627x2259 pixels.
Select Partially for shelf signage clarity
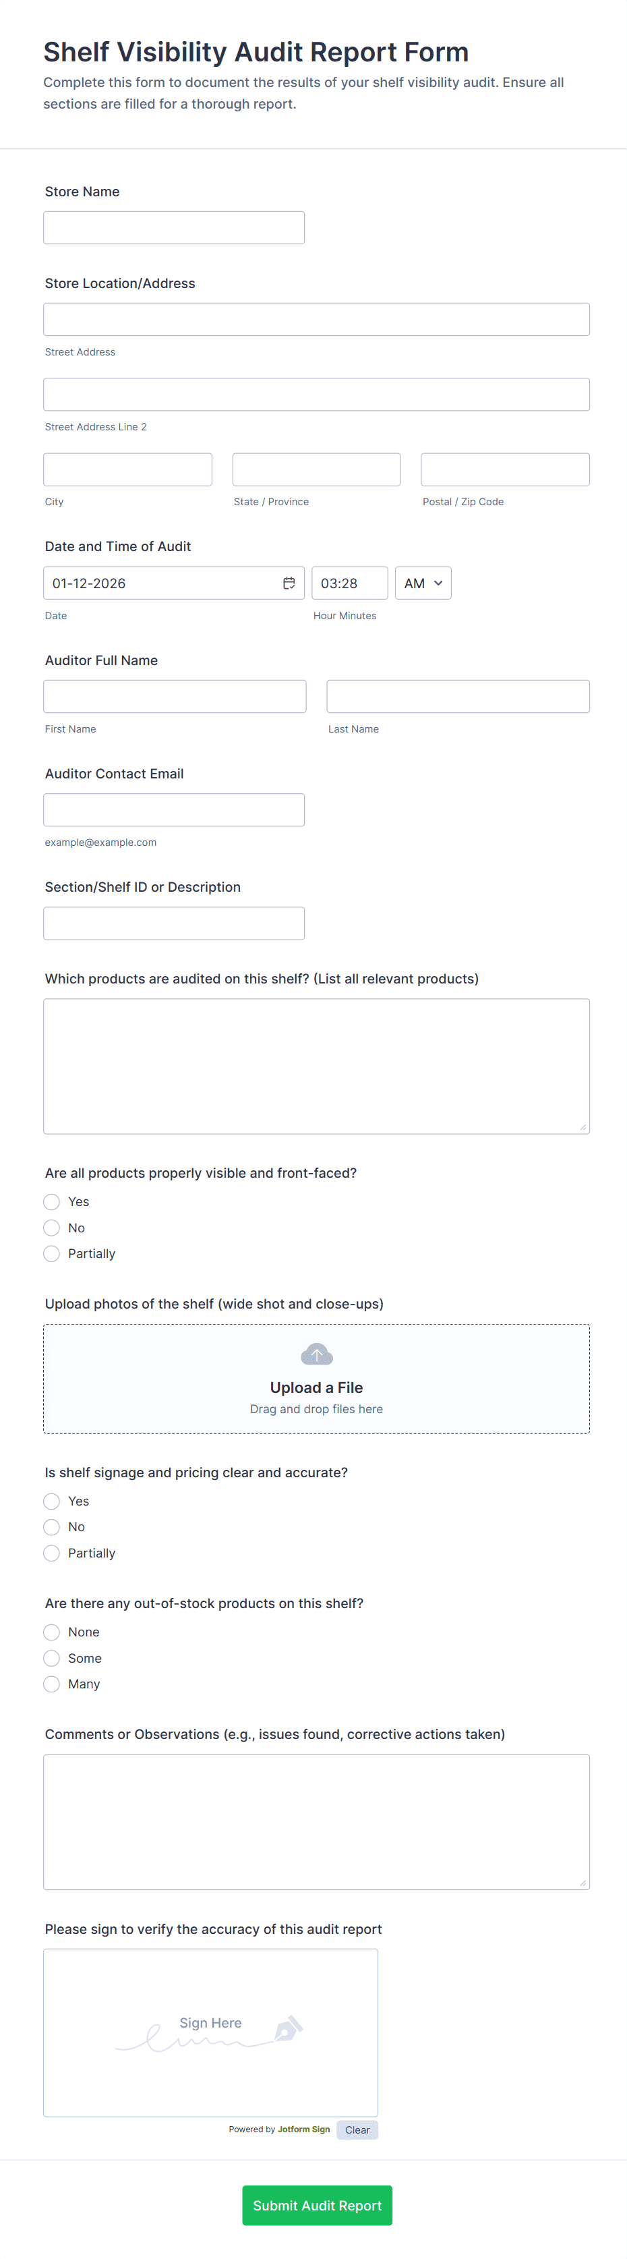pyautogui.click(x=51, y=1552)
